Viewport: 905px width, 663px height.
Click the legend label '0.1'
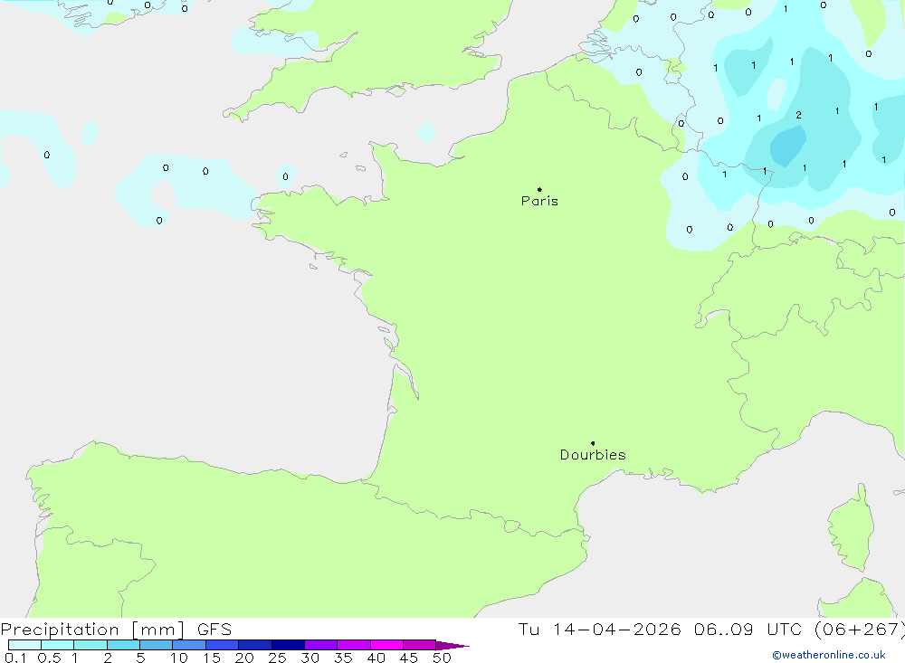pyautogui.click(x=15, y=658)
